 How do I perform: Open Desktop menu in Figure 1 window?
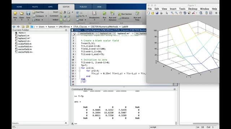point(193,9)
